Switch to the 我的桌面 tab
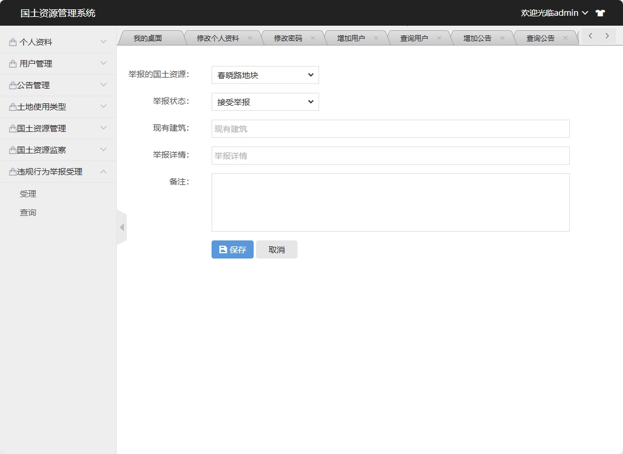Screen dimensions: 623x454 pyautogui.click(x=147, y=39)
